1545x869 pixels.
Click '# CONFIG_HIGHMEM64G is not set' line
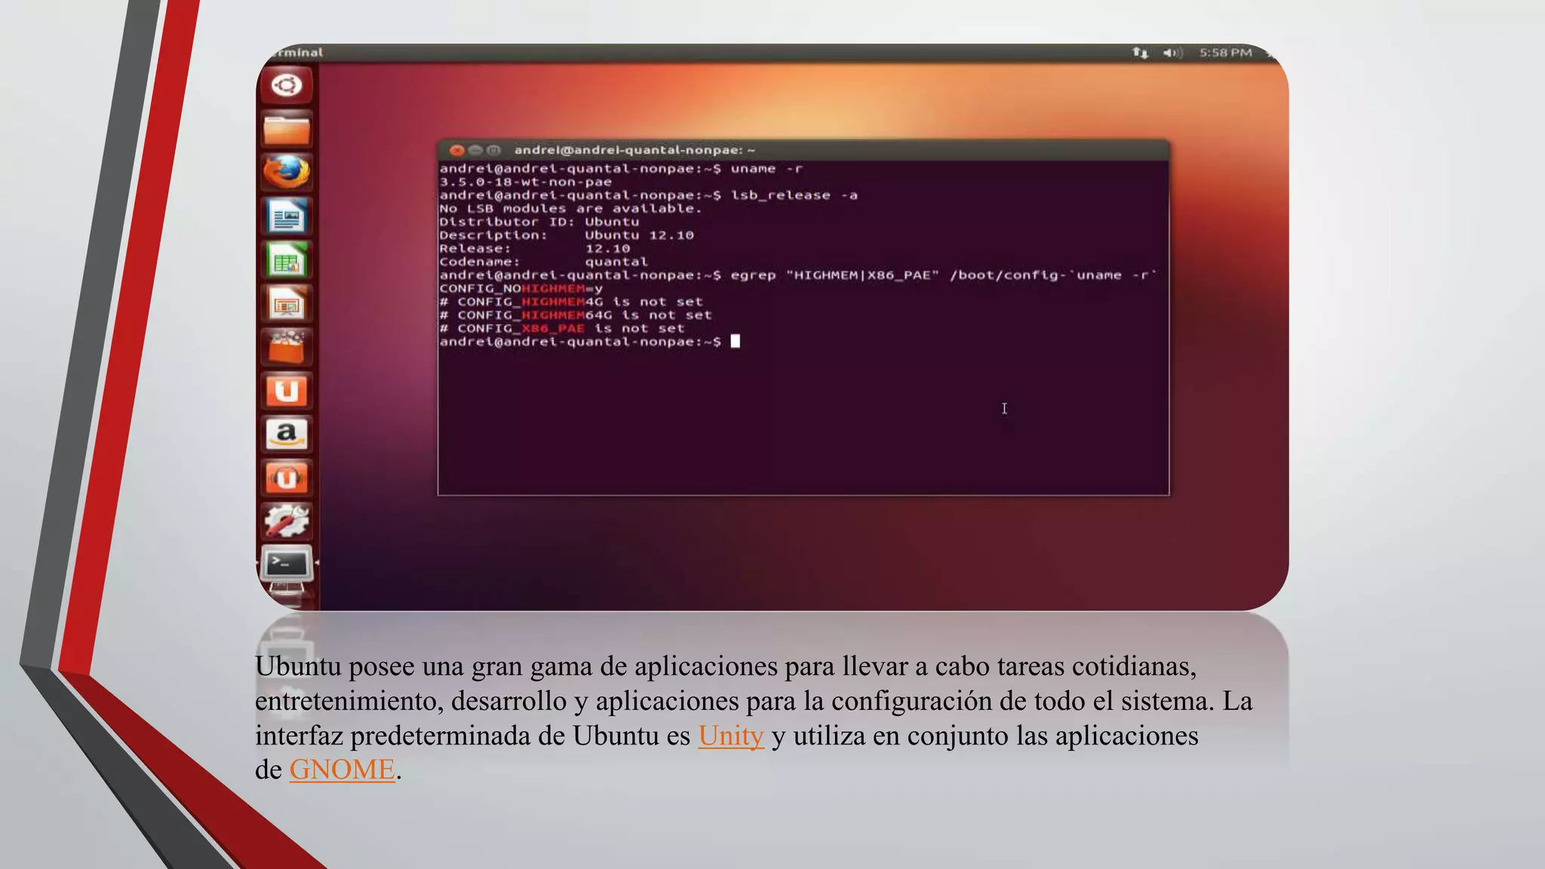click(576, 315)
